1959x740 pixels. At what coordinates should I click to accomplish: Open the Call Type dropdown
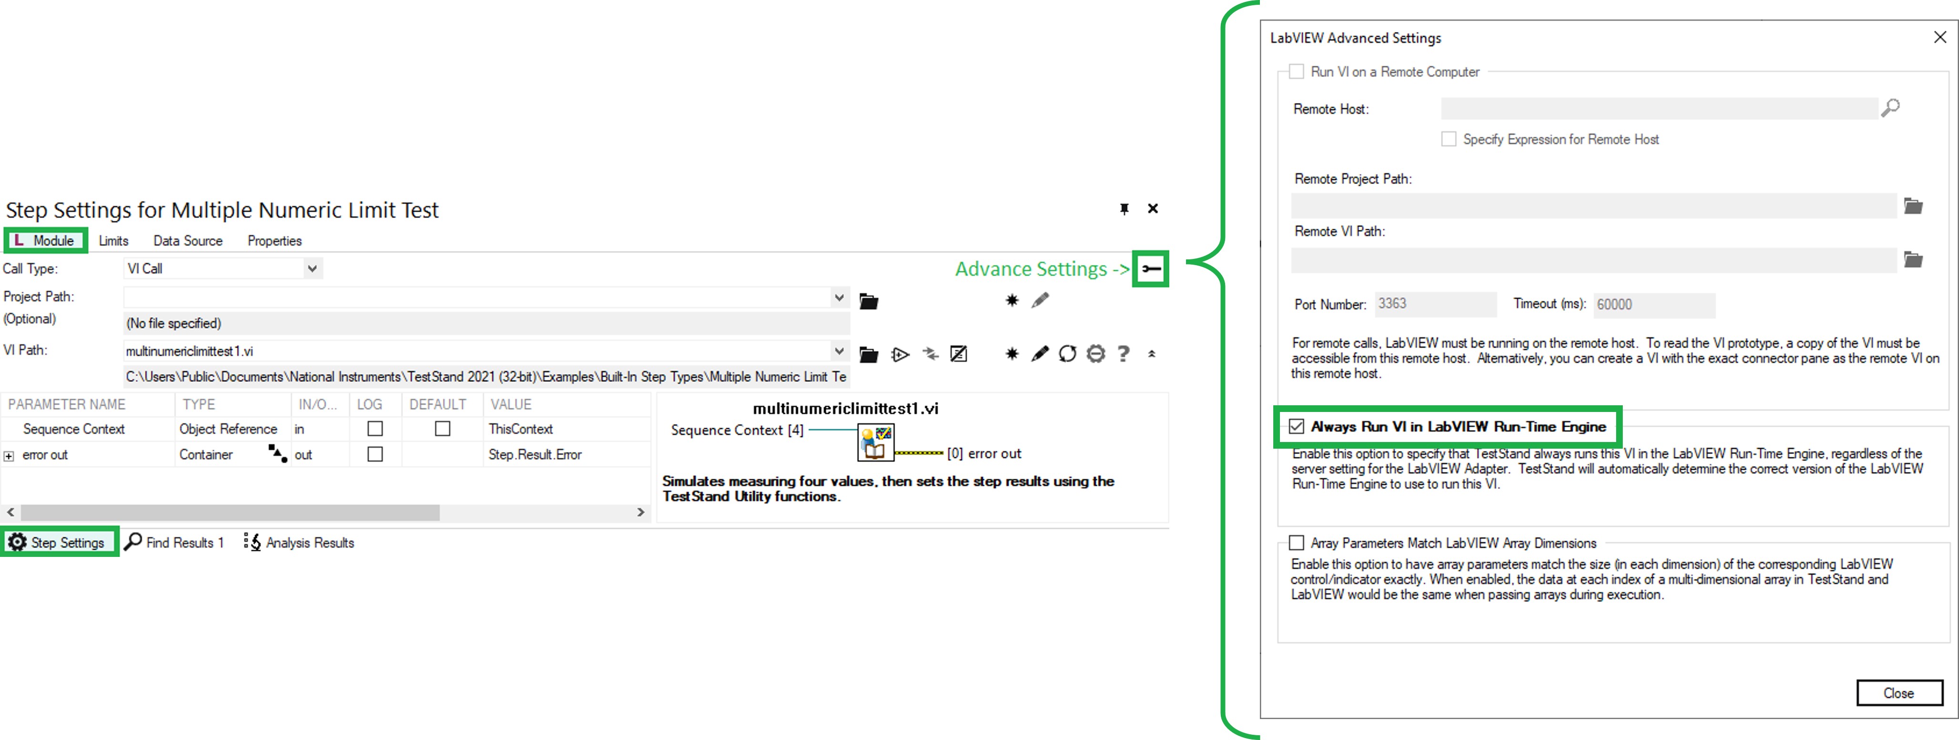click(312, 268)
